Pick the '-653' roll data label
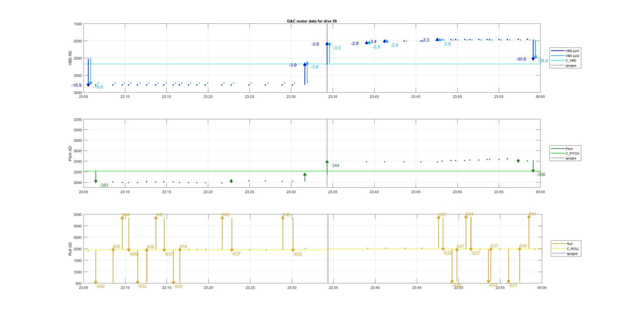The width and height of the screenshot is (642, 318). point(178,286)
